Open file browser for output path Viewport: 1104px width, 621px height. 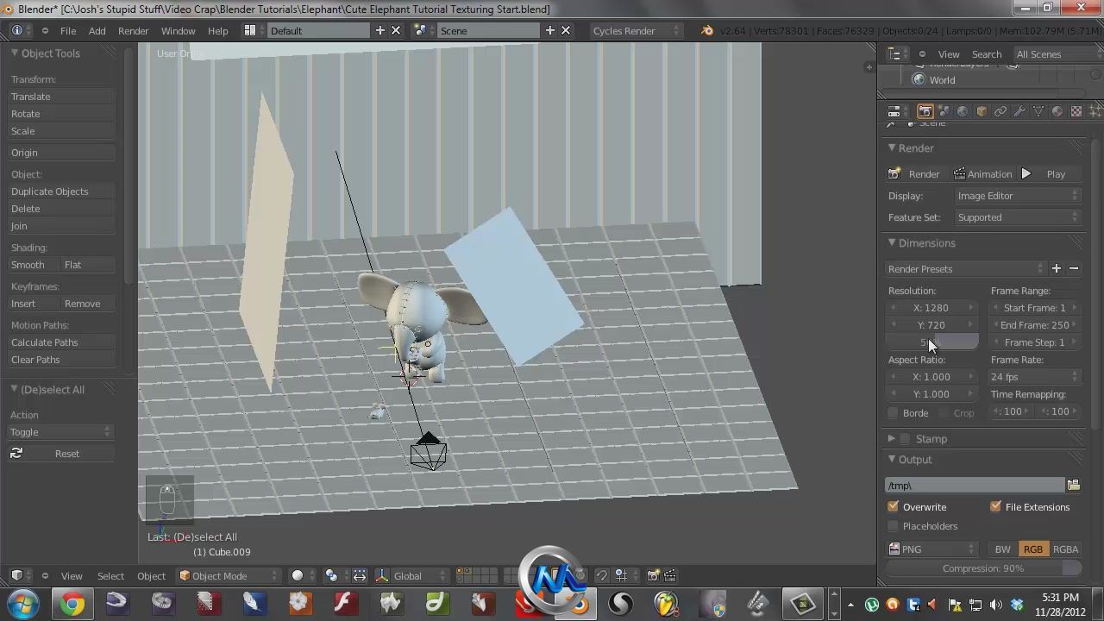tap(1074, 485)
